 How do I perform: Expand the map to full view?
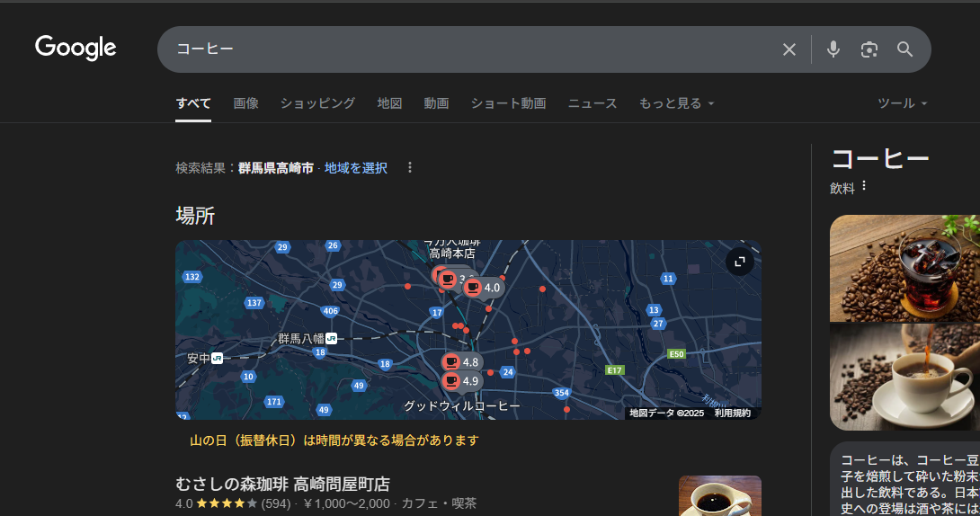coord(739,262)
